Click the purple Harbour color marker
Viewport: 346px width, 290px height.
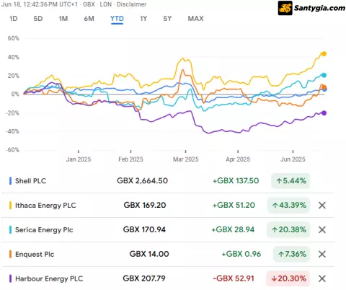coord(10,278)
